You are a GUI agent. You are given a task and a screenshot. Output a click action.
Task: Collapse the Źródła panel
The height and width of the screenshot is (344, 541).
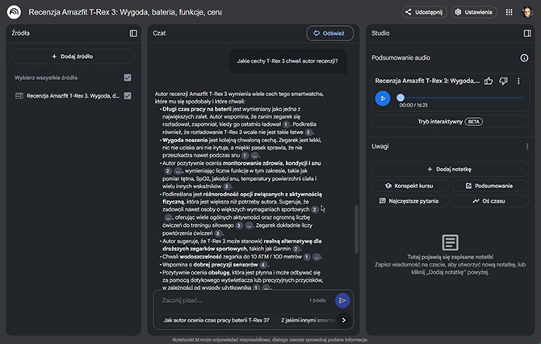tap(133, 33)
